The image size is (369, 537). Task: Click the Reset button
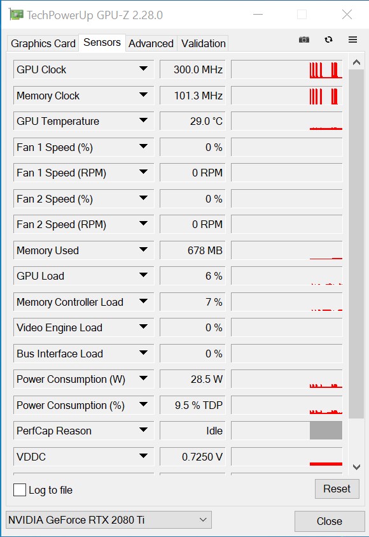coord(337,489)
